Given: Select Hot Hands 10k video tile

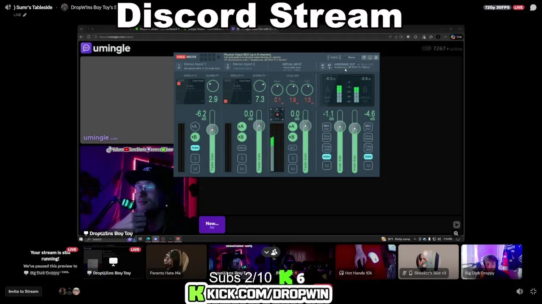Looking at the screenshot, I should pos(365,262).
